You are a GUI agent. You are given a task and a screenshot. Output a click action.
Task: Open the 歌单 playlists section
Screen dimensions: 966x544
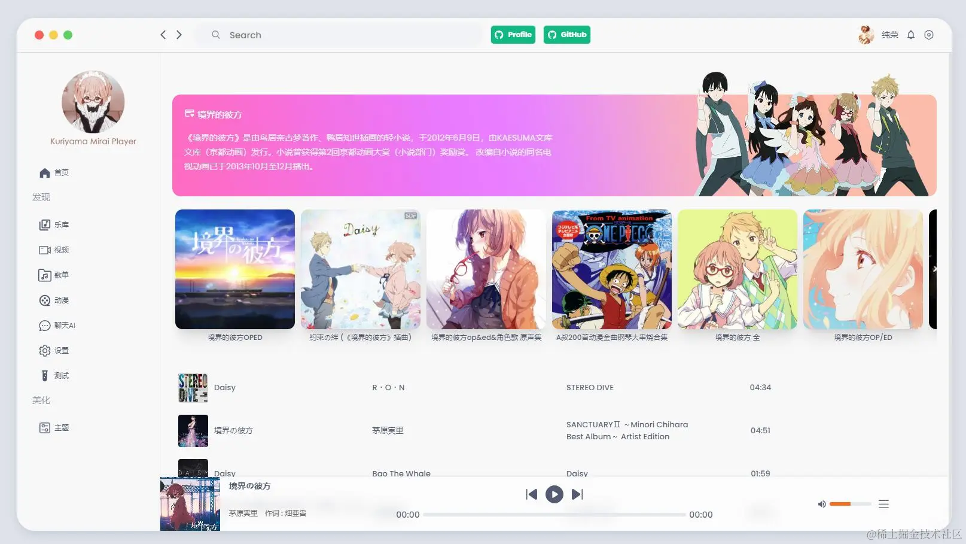(x=60, y=275)
